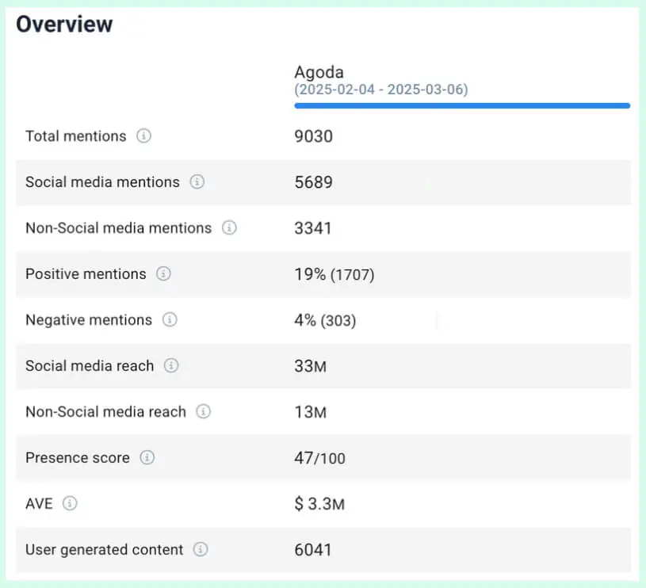Click date range 2025-02-04 - 2025-03-06
The width and height of the screenshot is (646, 588).
point(381,90)
